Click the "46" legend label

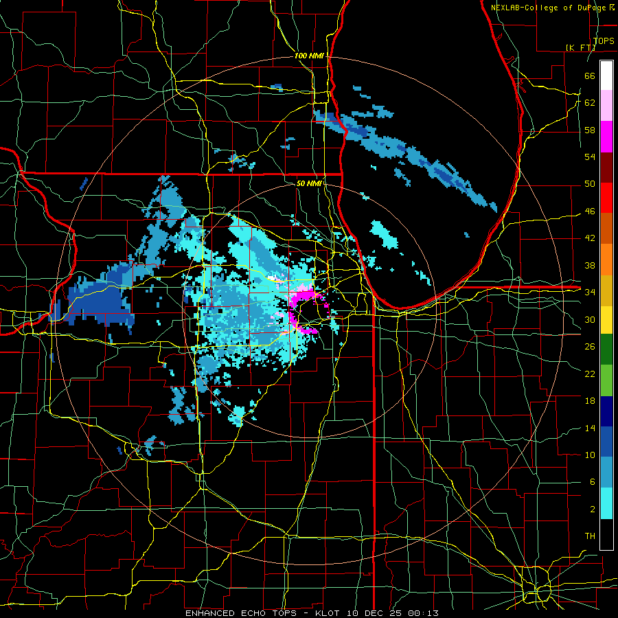tap(590, 211)
